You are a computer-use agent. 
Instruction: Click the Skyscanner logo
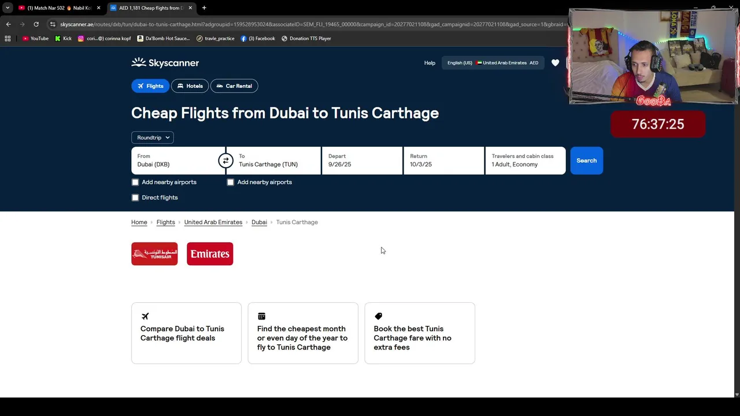[165, 63]
